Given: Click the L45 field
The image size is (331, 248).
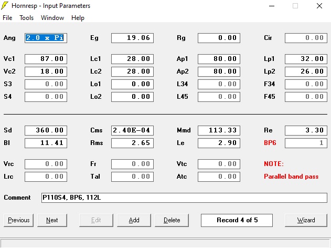Looking at the screenshot, I should click(x=219, y=97).
